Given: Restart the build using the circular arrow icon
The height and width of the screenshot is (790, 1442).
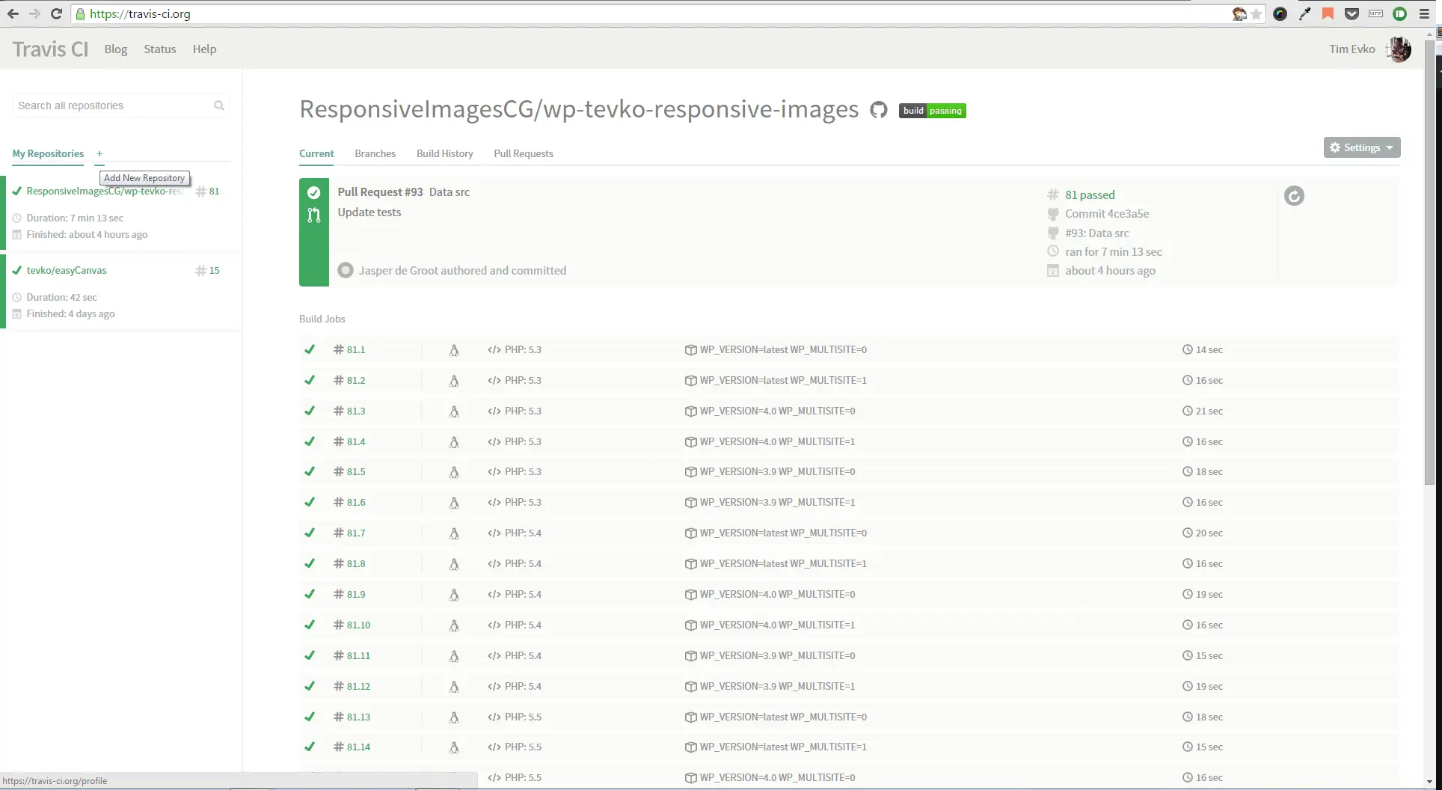Looking at the screenshot, I should click(x=1295, y=195).
